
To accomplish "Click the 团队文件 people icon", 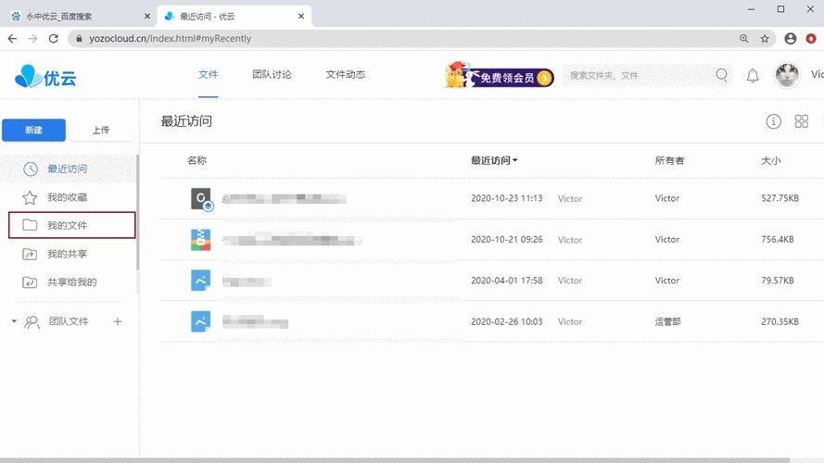I will pos(32,322).
